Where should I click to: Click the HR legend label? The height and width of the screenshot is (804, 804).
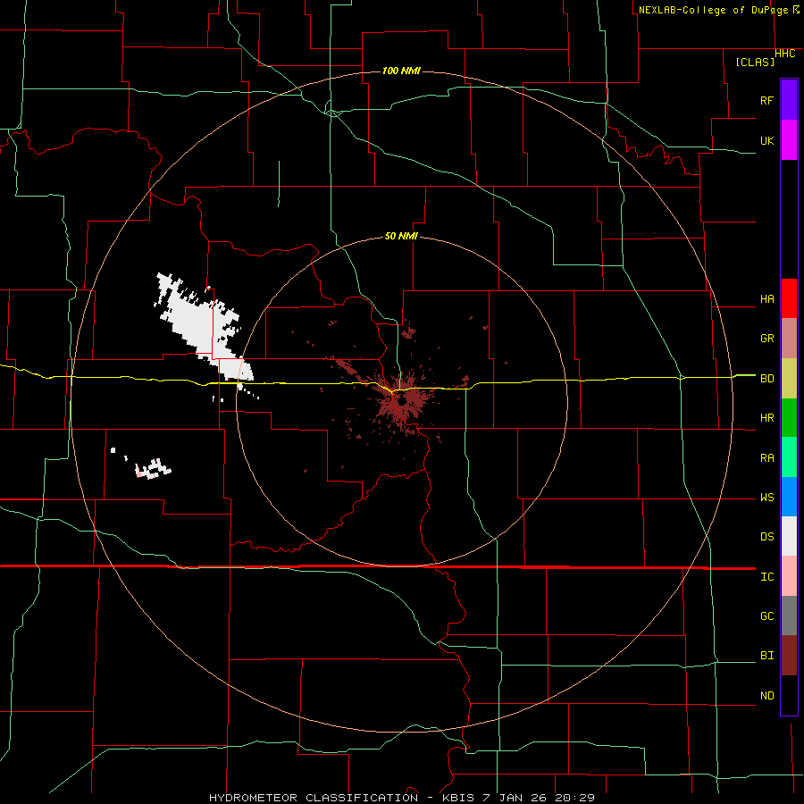click(766, 418)
